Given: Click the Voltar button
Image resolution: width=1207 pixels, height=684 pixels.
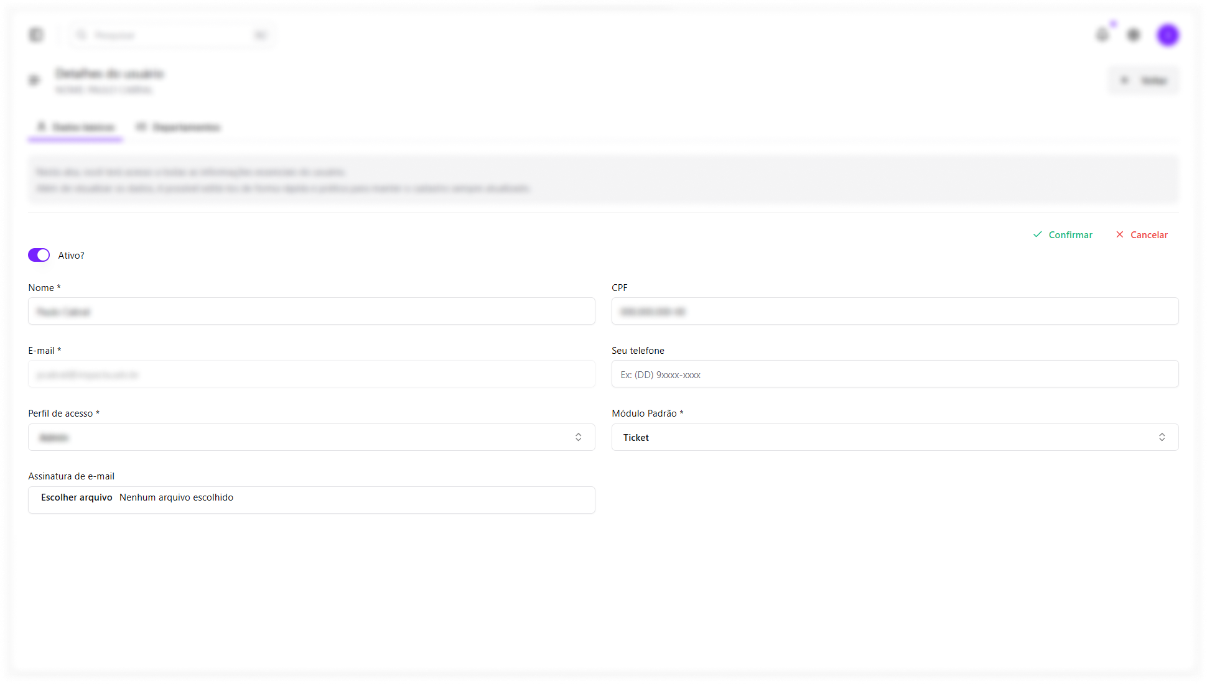Looking at the screenshot, I should (x=1143, y=80).
